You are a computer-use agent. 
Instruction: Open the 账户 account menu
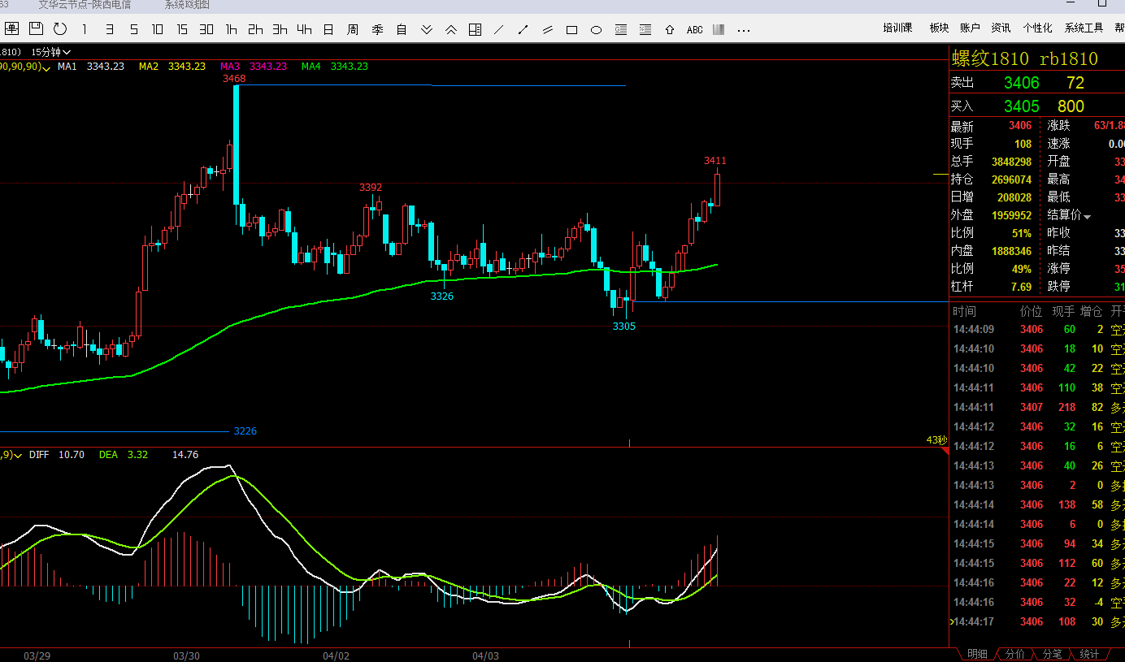[970, 28]
